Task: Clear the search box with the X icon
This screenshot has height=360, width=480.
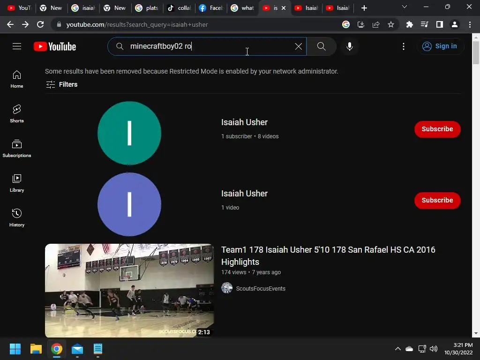Action: pyautogui.click(x=299, y=46)
